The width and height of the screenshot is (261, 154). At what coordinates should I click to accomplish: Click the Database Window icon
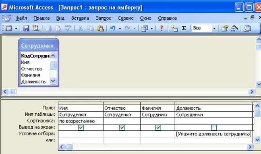pos(247,28)
